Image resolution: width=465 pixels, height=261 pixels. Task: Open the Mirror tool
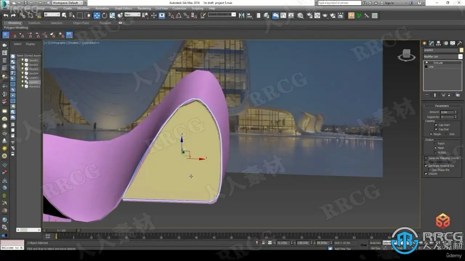(241, 15)
